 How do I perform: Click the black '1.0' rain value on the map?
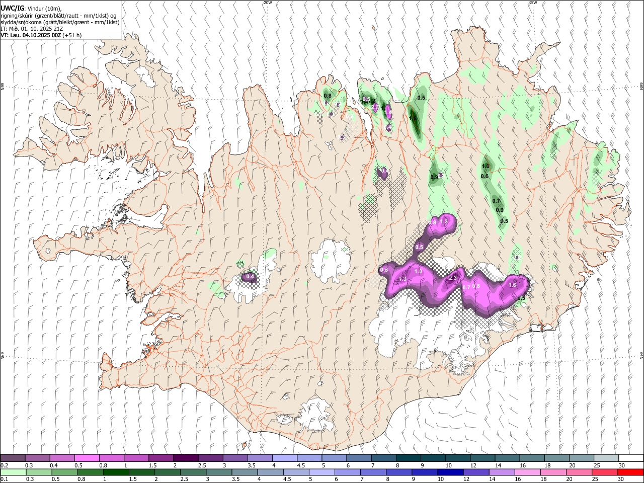(486, 166)
